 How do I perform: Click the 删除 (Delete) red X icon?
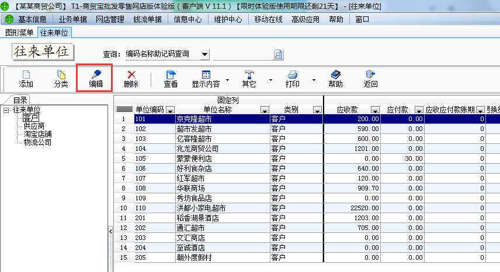point(131,75)
